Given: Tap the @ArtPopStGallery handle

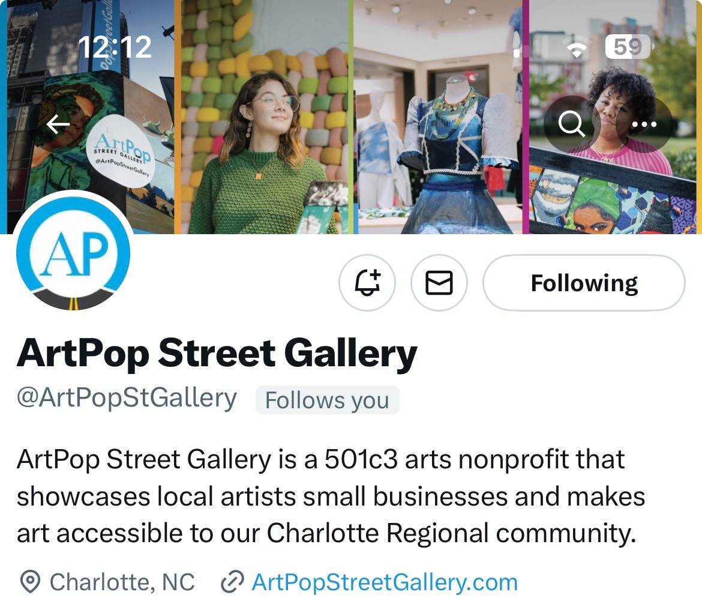Looking at the screenshot, I should click(127, 398).
